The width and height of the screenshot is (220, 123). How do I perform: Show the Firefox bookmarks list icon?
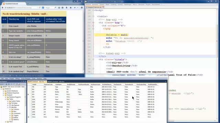click(63, 8)
